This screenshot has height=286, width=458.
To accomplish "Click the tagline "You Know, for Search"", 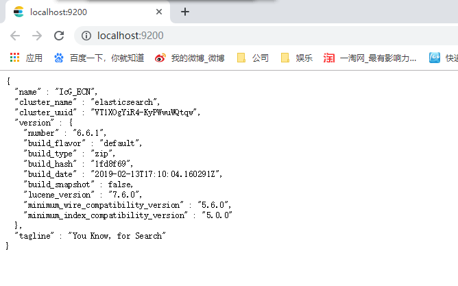I will (x=117, y=235).
